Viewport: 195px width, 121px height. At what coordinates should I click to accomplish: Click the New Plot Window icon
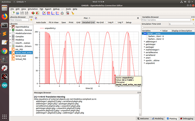[x=44, y=13]
